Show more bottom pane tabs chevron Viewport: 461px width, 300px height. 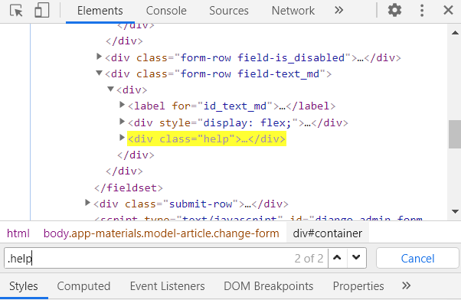[407, 285]
